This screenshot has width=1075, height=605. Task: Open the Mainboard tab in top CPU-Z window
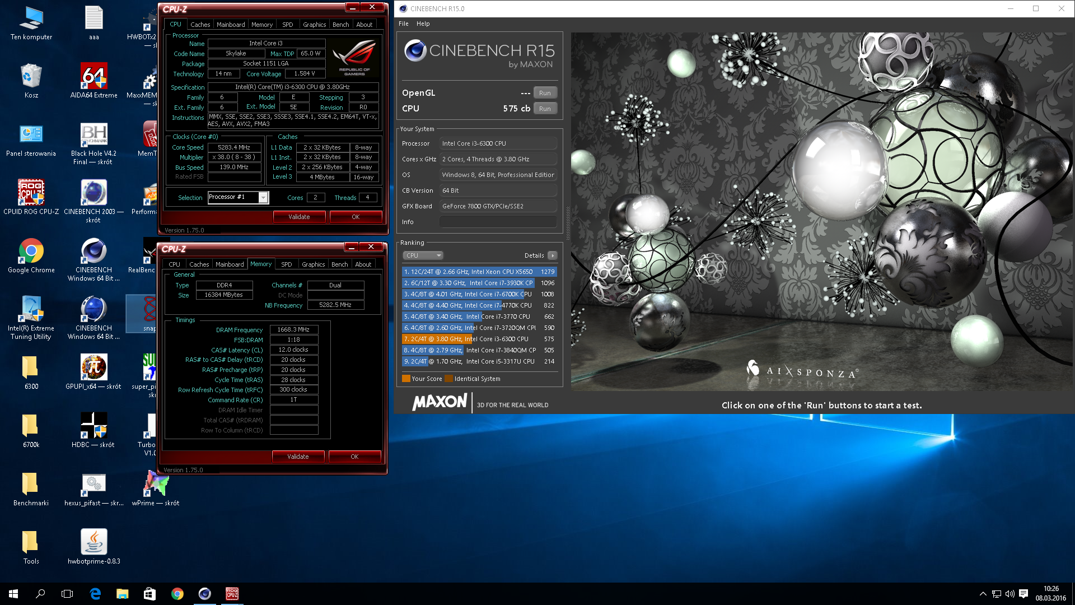[x=231, y=25]
